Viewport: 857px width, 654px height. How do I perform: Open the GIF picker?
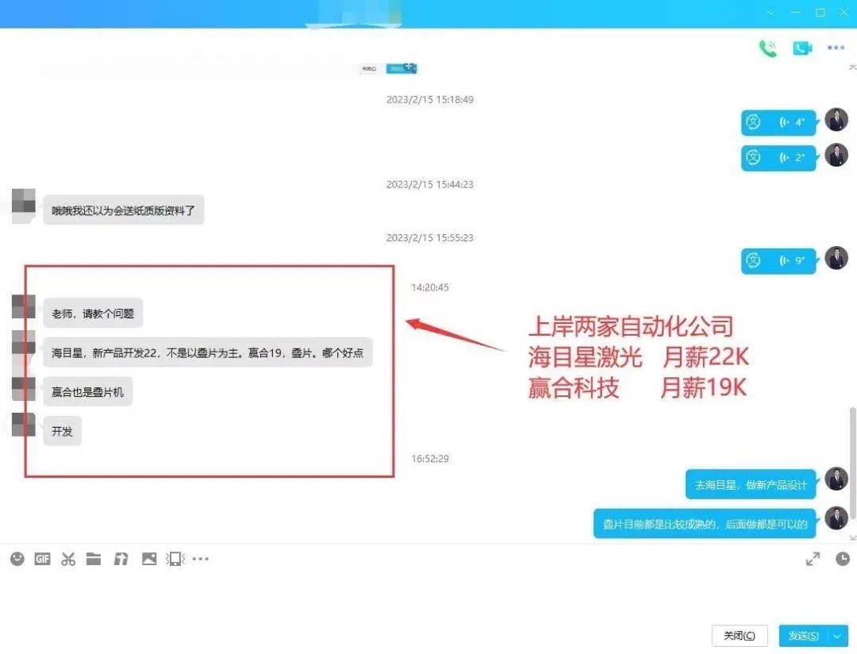coord(42,558)
